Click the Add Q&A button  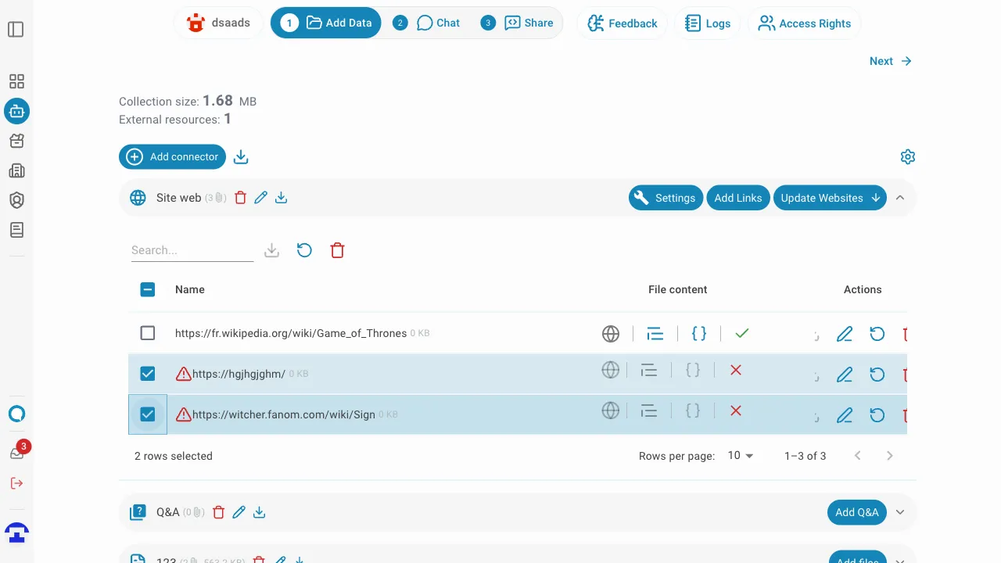856,512
